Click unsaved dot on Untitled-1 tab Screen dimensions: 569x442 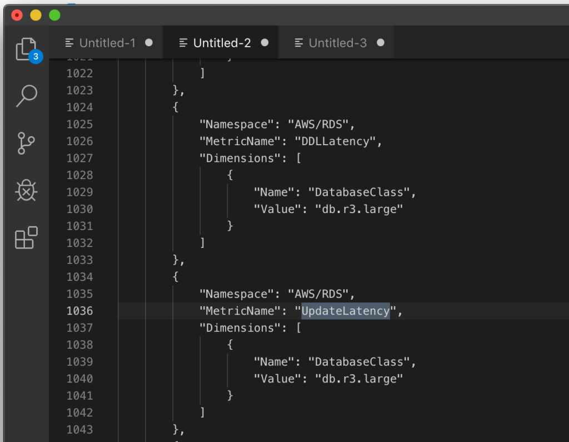pos(149,42)
